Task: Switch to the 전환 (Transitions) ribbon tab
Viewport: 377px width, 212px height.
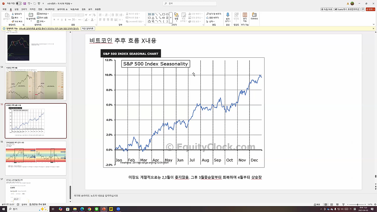Action: 40,9
